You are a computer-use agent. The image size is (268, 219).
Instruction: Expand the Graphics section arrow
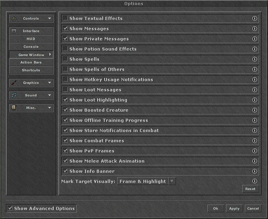[x=50, y=83]
